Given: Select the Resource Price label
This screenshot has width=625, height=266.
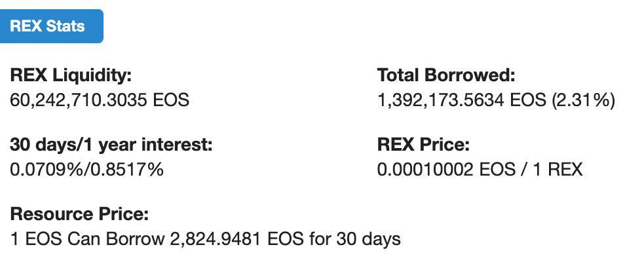Looking at the screenshot, I should point(79,214).
